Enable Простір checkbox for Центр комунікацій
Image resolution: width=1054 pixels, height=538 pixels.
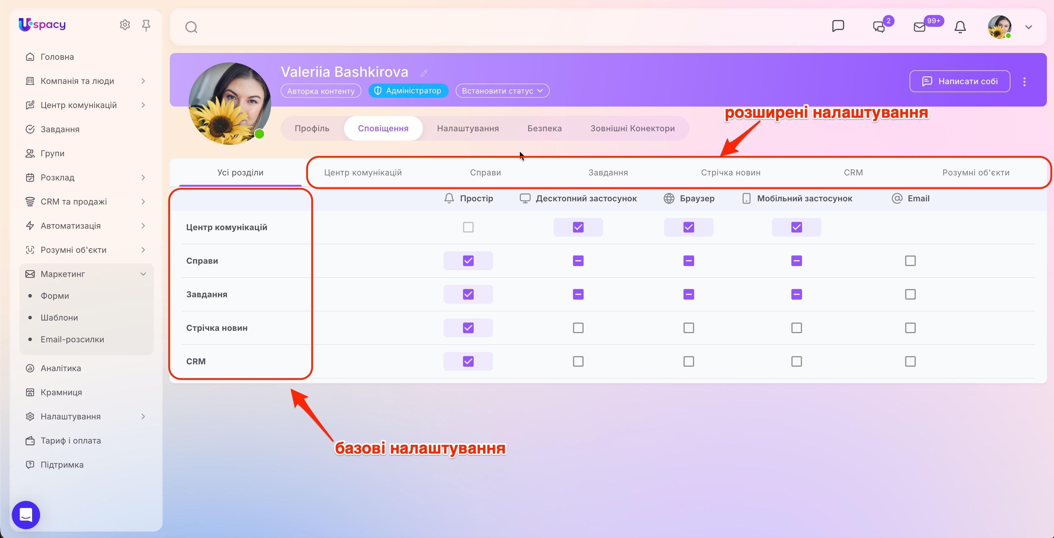(x=468, y=227)
